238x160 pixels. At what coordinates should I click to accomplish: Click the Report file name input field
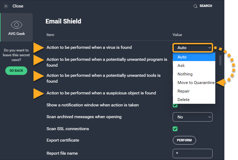pos(192,153)
